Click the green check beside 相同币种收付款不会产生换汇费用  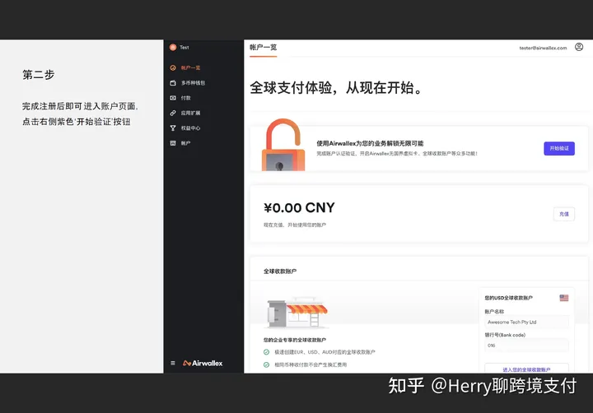click(266, 364)
